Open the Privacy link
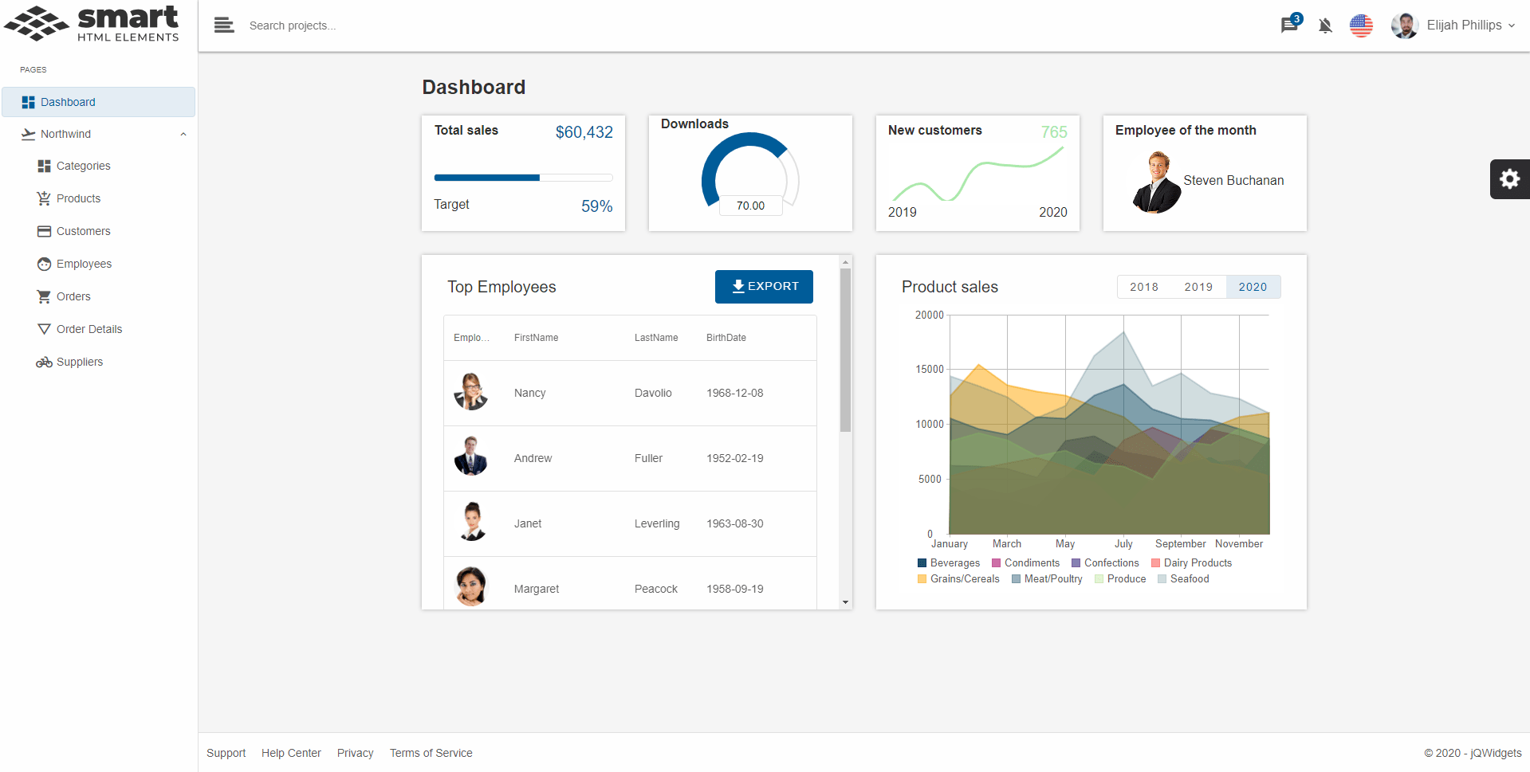1530x772 pixels. tap(355, 753)
